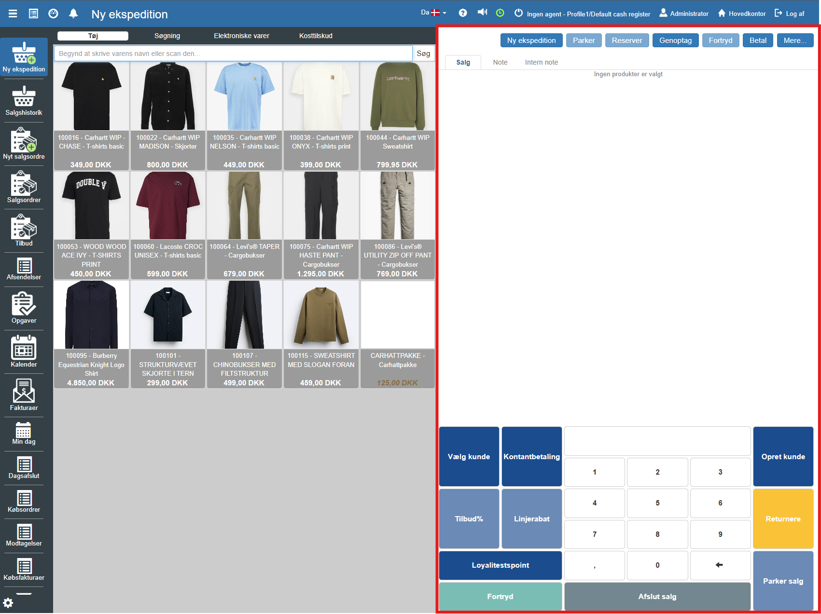
Task: Open Købsordrer in the sidebar
Action: 24,502
